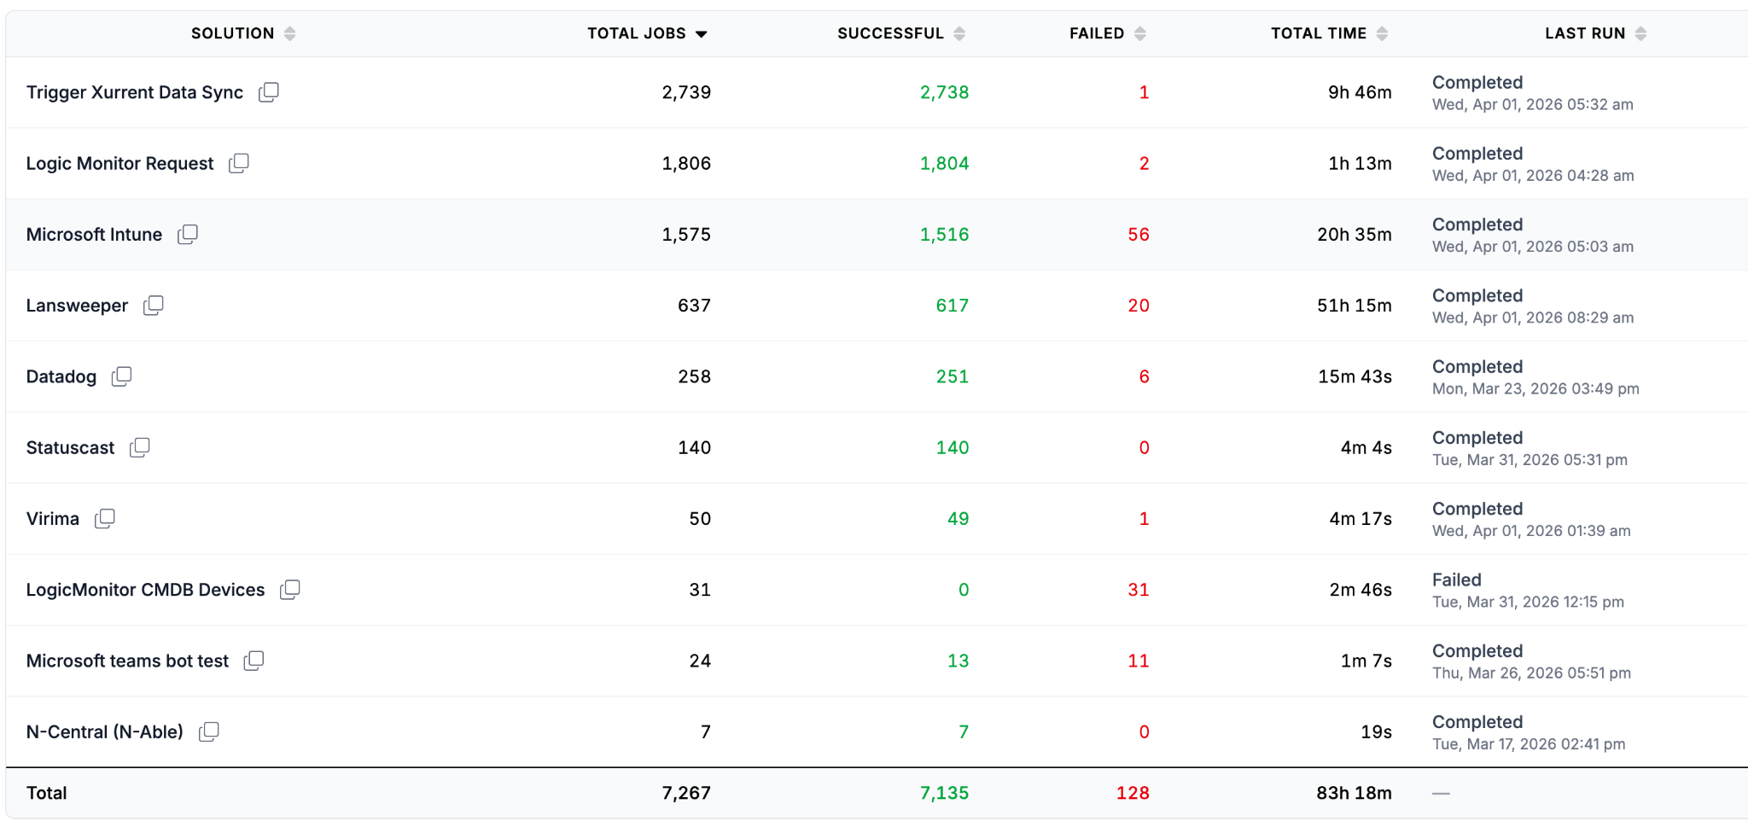
Task: Click grand total jobs 7,267
Action: pos(686,793)
